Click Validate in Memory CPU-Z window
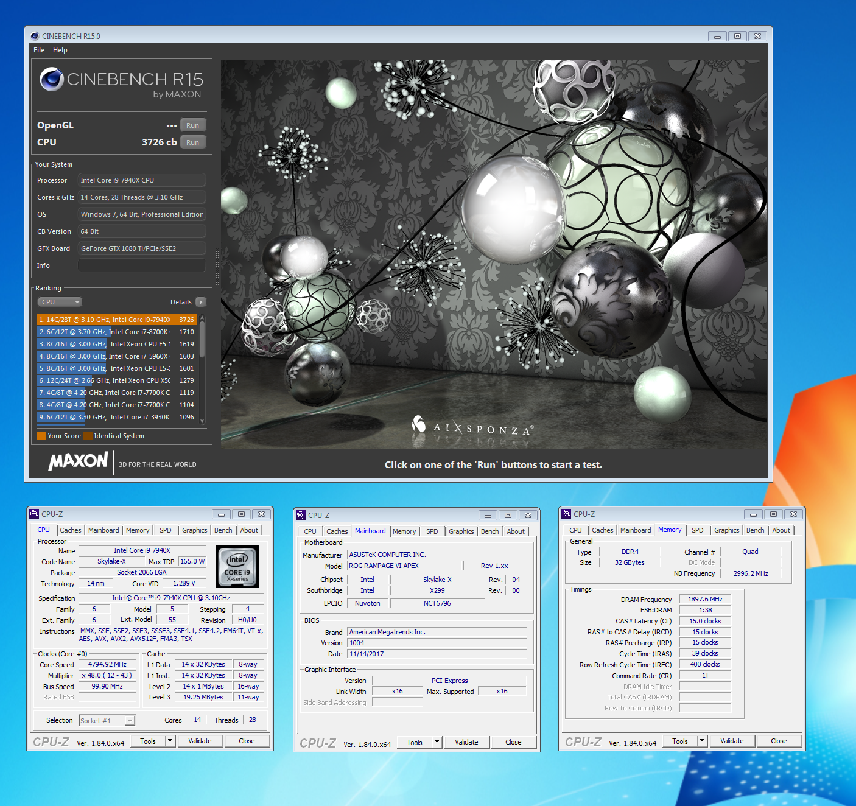Image resolution: width=856 pixels, height=806 pixels. (732, 741)
